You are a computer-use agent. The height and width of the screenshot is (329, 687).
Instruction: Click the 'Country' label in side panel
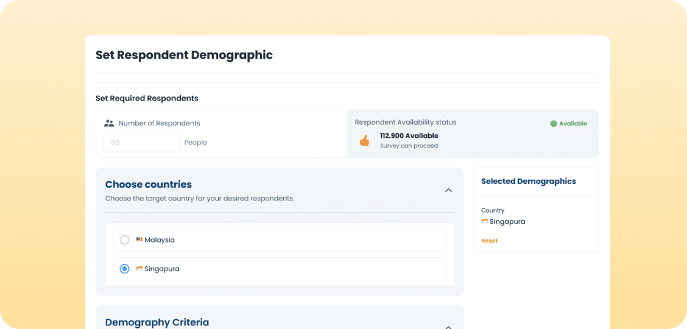[x=493, y=210]
